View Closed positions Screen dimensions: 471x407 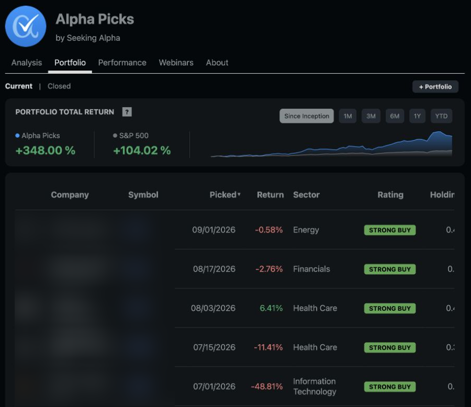click(x=59, y=86)
